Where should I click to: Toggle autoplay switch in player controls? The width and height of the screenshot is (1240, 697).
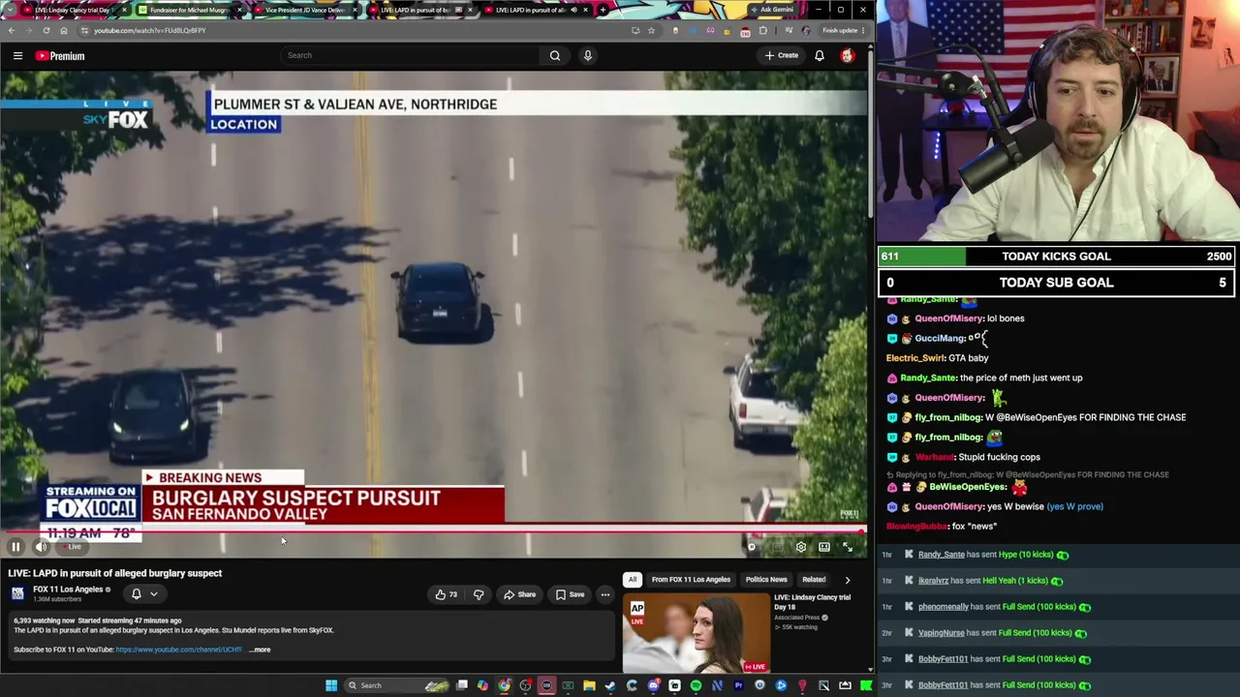(752, 547)
